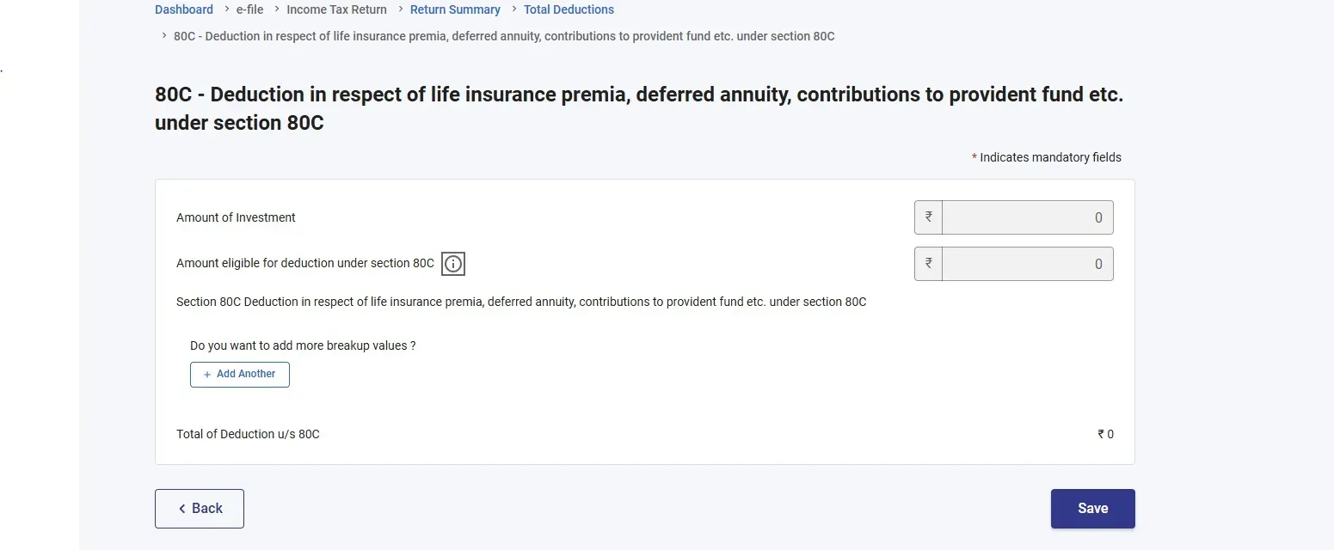The height and width of the screenshot is (550, 1334).
Task: Click the 80C current-page breadcrumb text
Action: 504,36
